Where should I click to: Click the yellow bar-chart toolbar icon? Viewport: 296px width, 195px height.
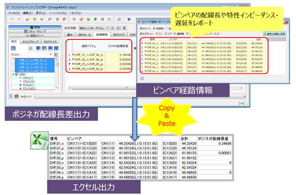[81, 19]
